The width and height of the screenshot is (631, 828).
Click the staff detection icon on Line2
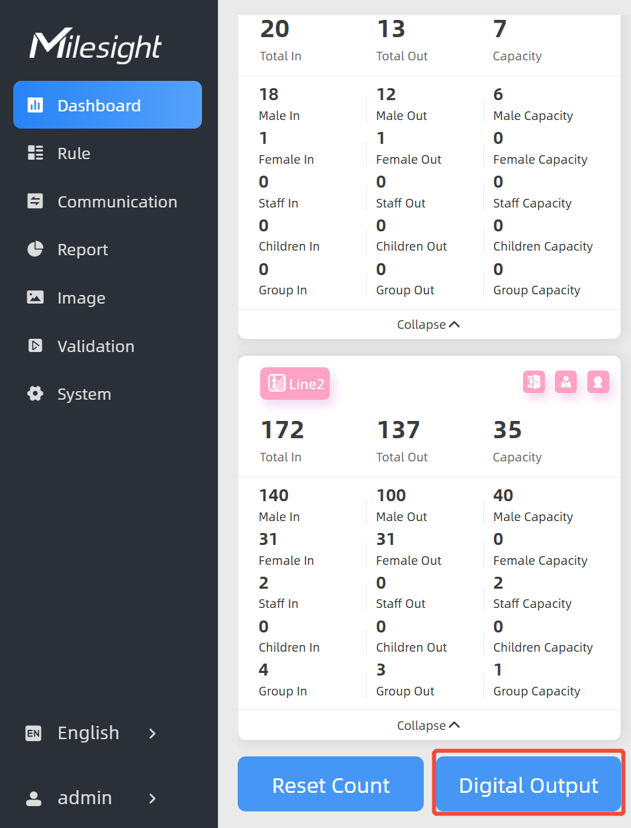[x=565, y=382]
